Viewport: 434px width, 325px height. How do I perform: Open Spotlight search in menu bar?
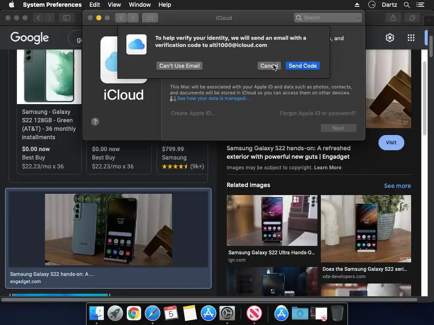click(406, 5)
